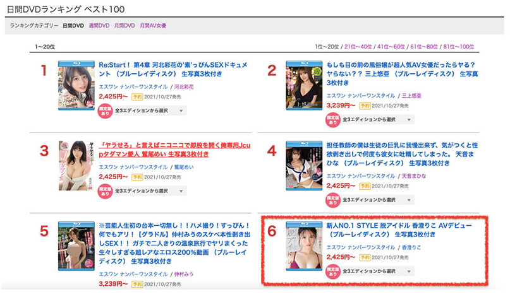Click the 河北彩花 actress link
The height and width of the screenshot is (299, 510).
pos(184,86)
